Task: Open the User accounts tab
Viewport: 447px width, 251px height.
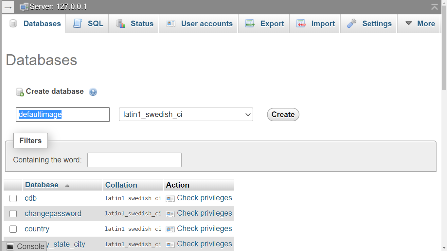Action: pyautogui.click(x=199, y=24)
